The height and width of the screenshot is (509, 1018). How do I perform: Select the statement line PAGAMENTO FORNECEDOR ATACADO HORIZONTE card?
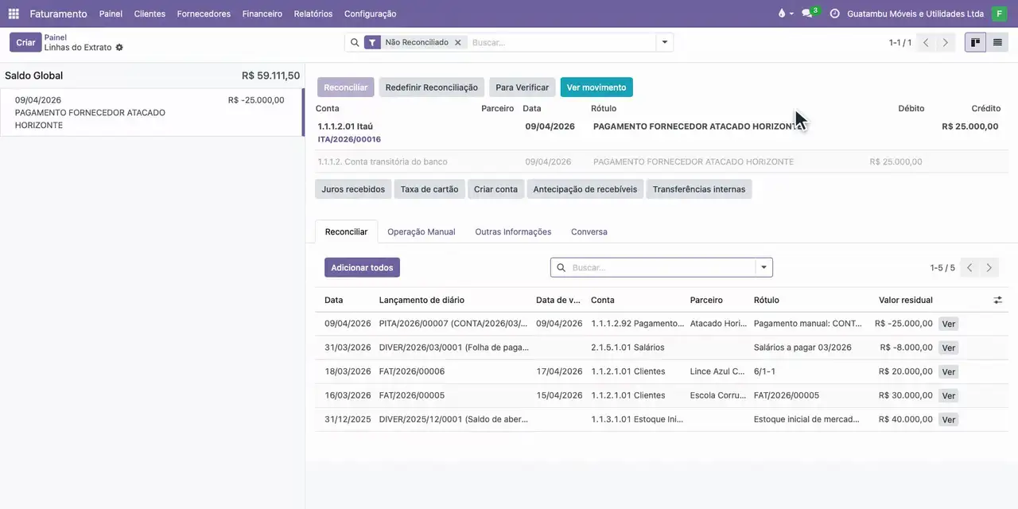pyautogui.click(x=151, y=112)
